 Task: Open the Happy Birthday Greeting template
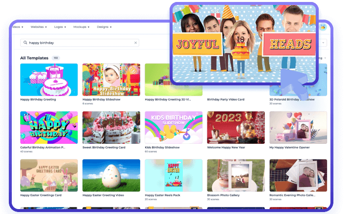coord(49,80)
